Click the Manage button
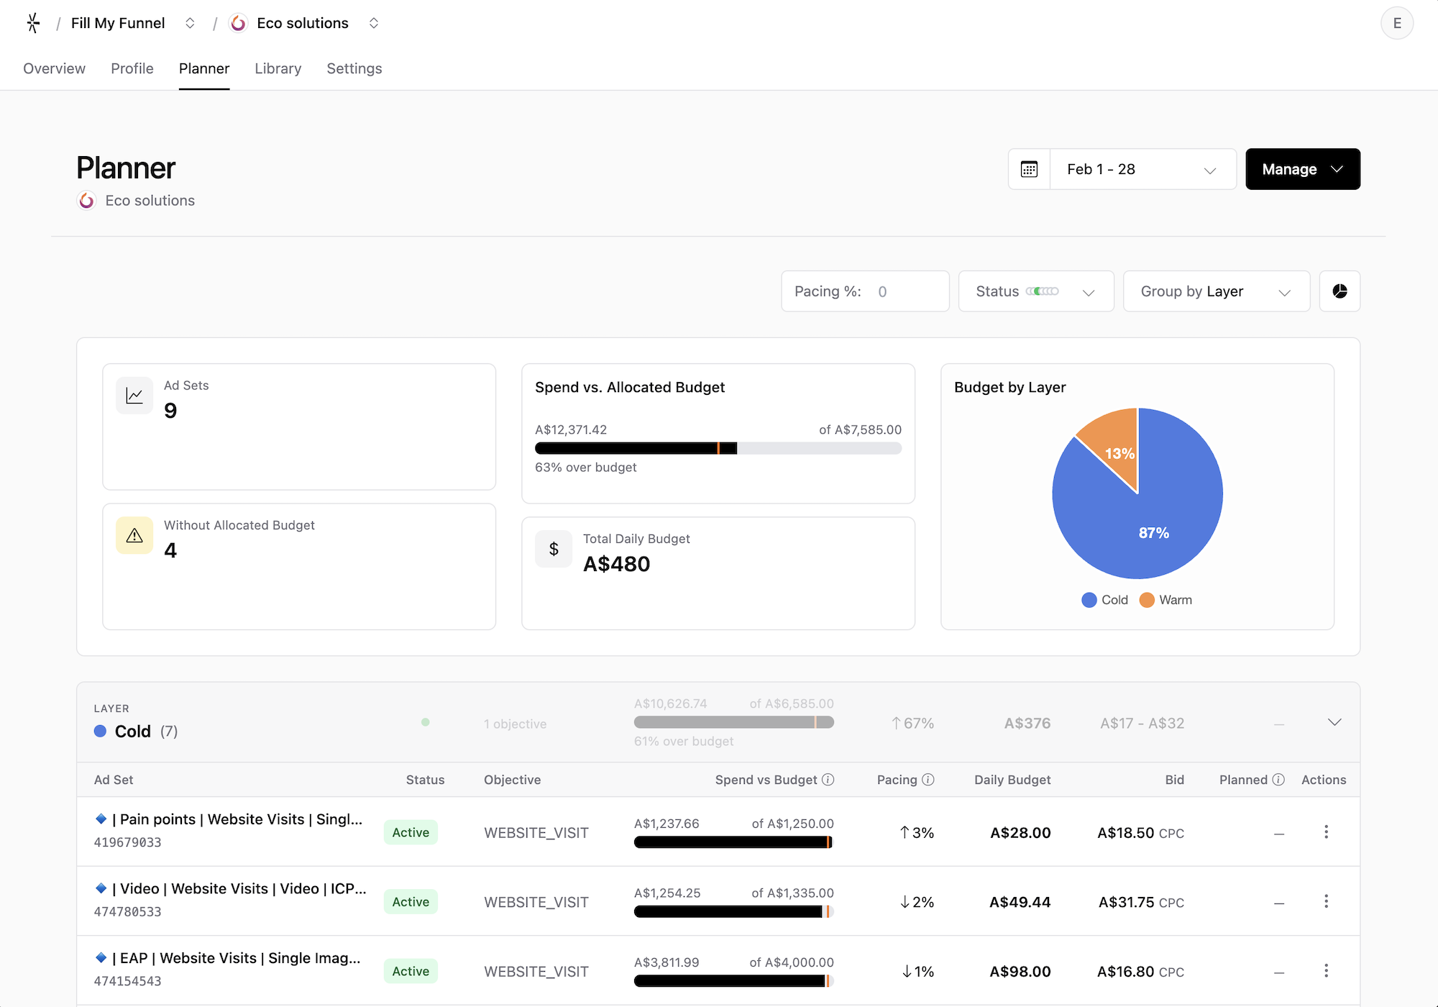 point(1302,168)
